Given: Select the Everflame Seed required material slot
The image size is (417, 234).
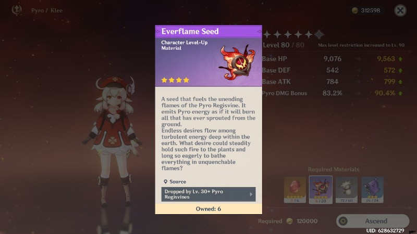Looking at the screenshot, I should [x=321, y=190].
